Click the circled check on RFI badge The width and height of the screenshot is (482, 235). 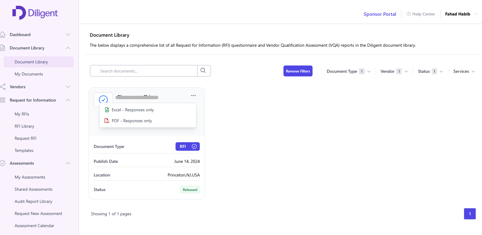(194, 146)
